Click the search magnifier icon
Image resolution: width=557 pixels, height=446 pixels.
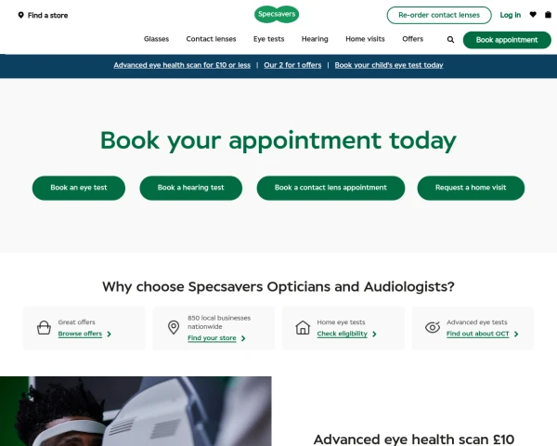[x=450, y=40]
